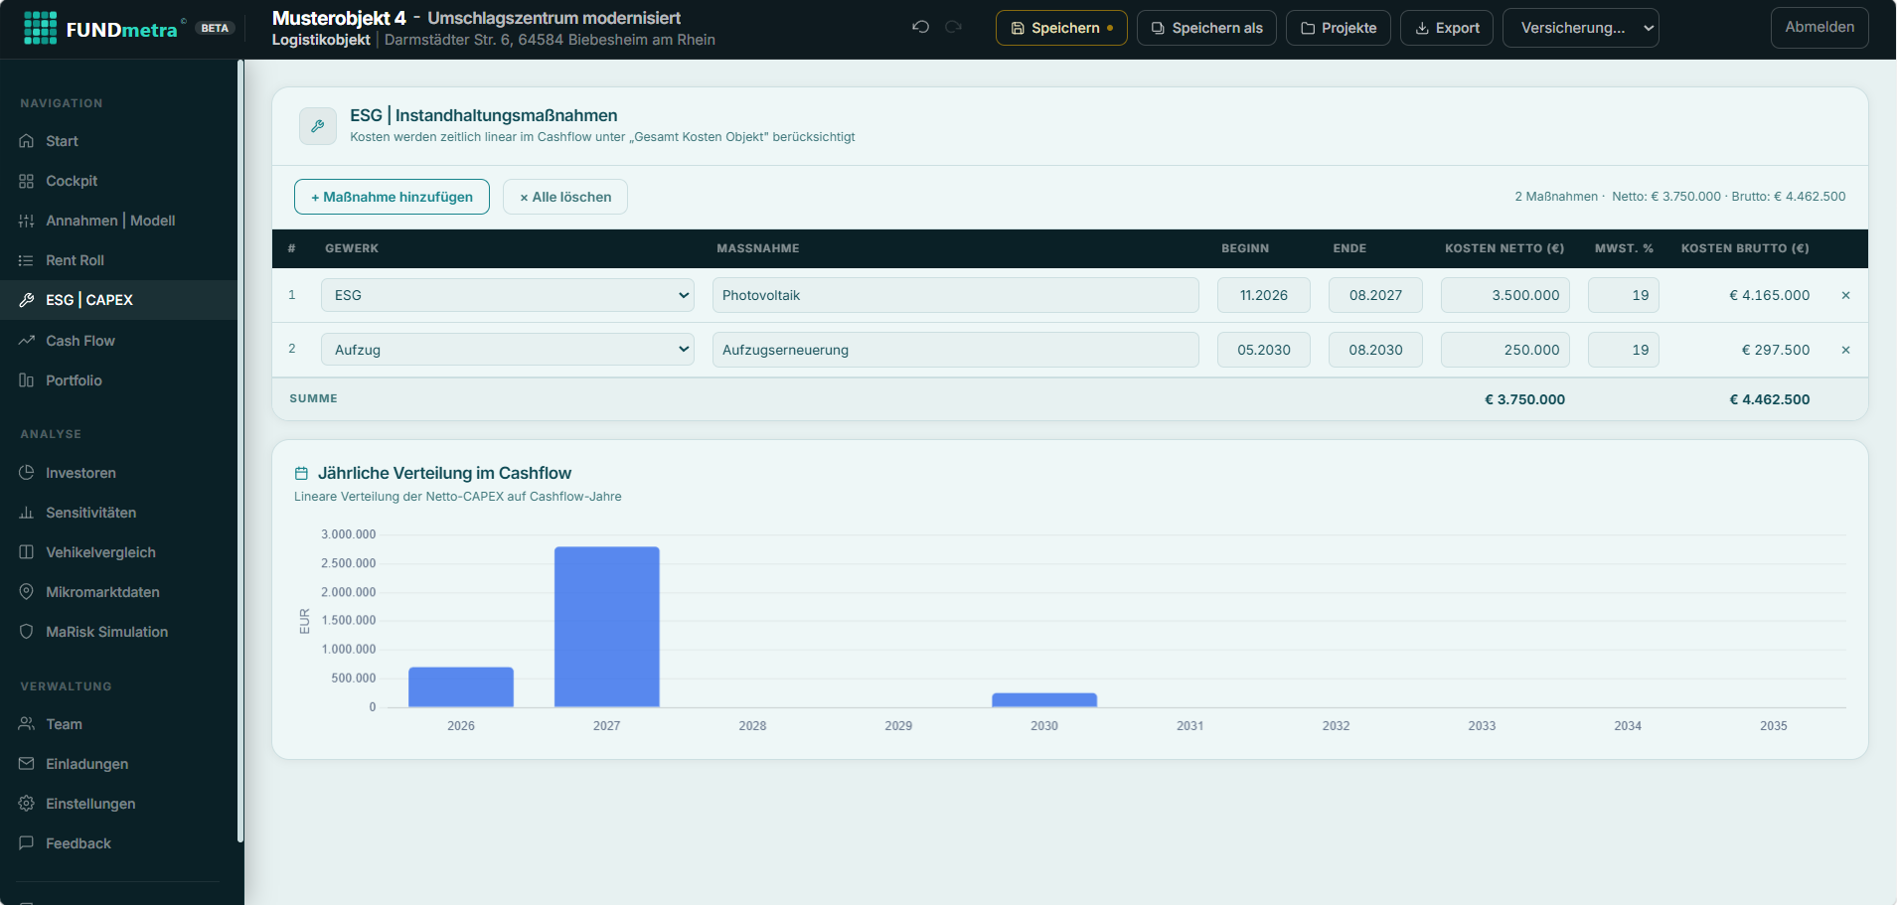Open Annahmen | Modell in navigation

click(119, 221)
